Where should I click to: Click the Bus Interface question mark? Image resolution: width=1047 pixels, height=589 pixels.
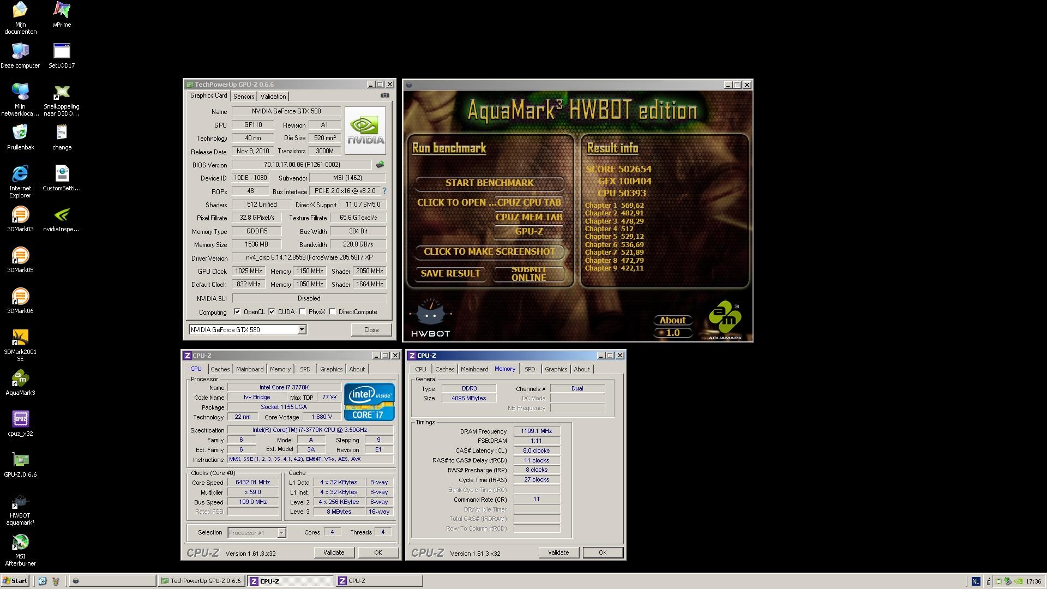point(384,191)
